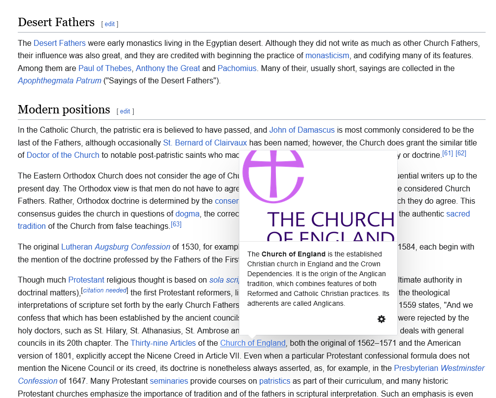This screenshot has width=496, height=398.
Task: Jump to citation reference 62
Action: click(x=461, y=153)
